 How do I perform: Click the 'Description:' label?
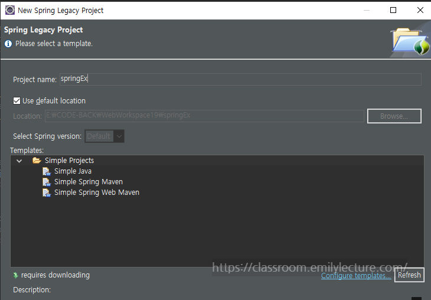(32, 290)
